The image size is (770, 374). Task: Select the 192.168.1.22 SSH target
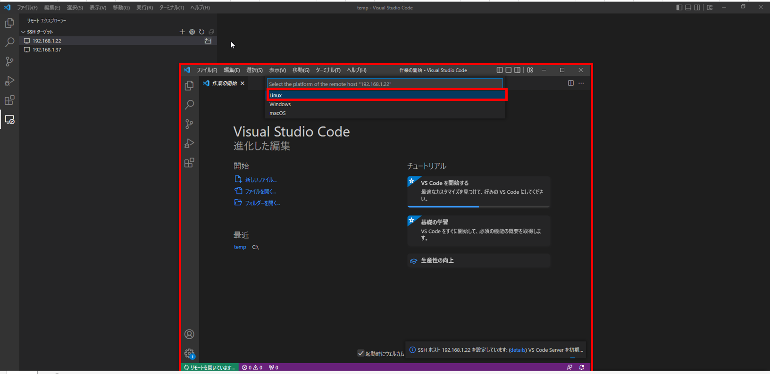click(x=118, y=41)
